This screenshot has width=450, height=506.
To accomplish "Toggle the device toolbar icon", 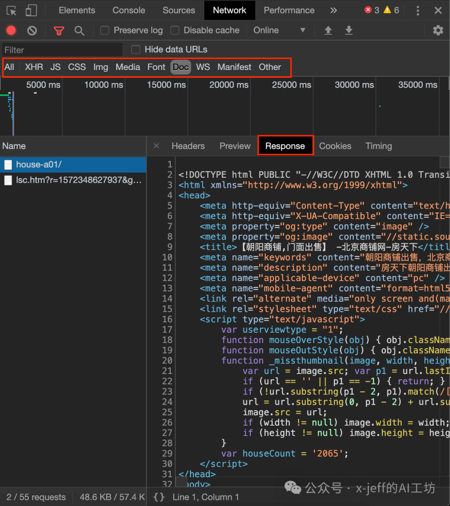I will (31, 10).
